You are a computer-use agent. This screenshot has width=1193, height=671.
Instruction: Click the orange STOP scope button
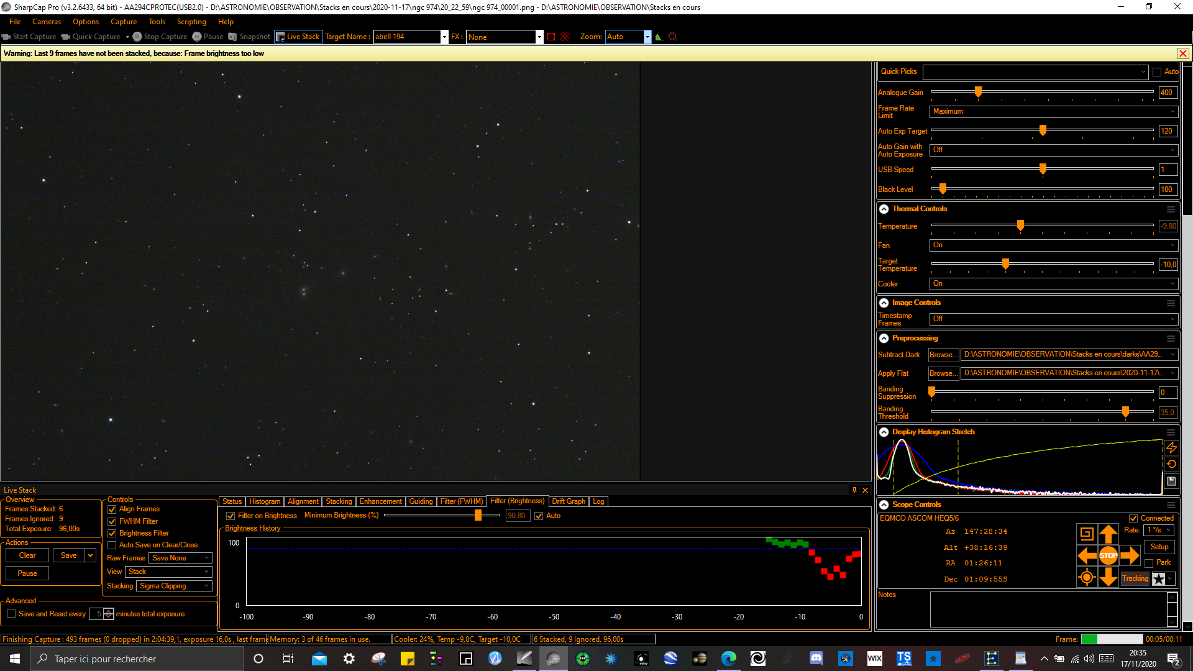click(1108, 555)
